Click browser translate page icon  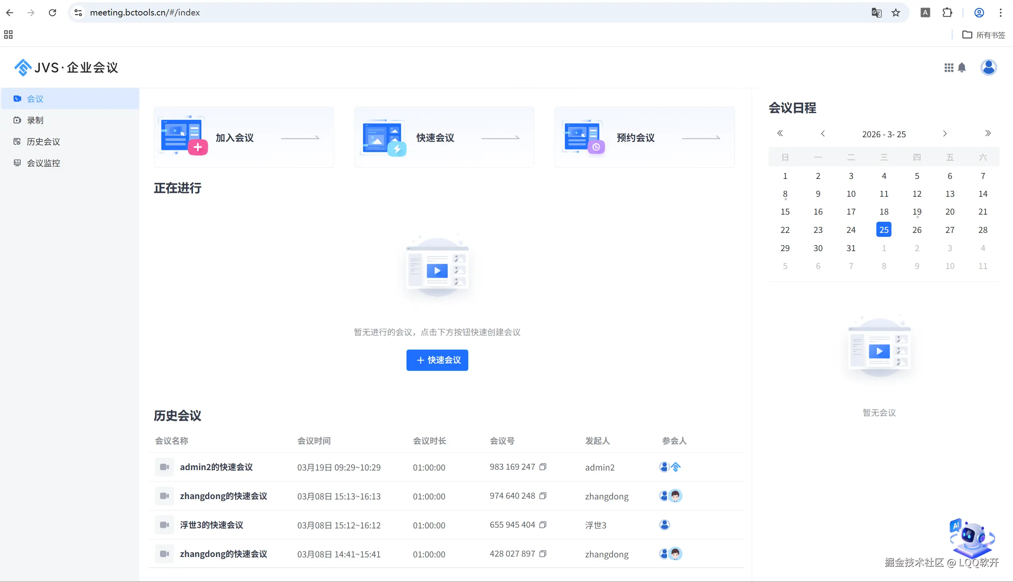click(x=876, y=13)
